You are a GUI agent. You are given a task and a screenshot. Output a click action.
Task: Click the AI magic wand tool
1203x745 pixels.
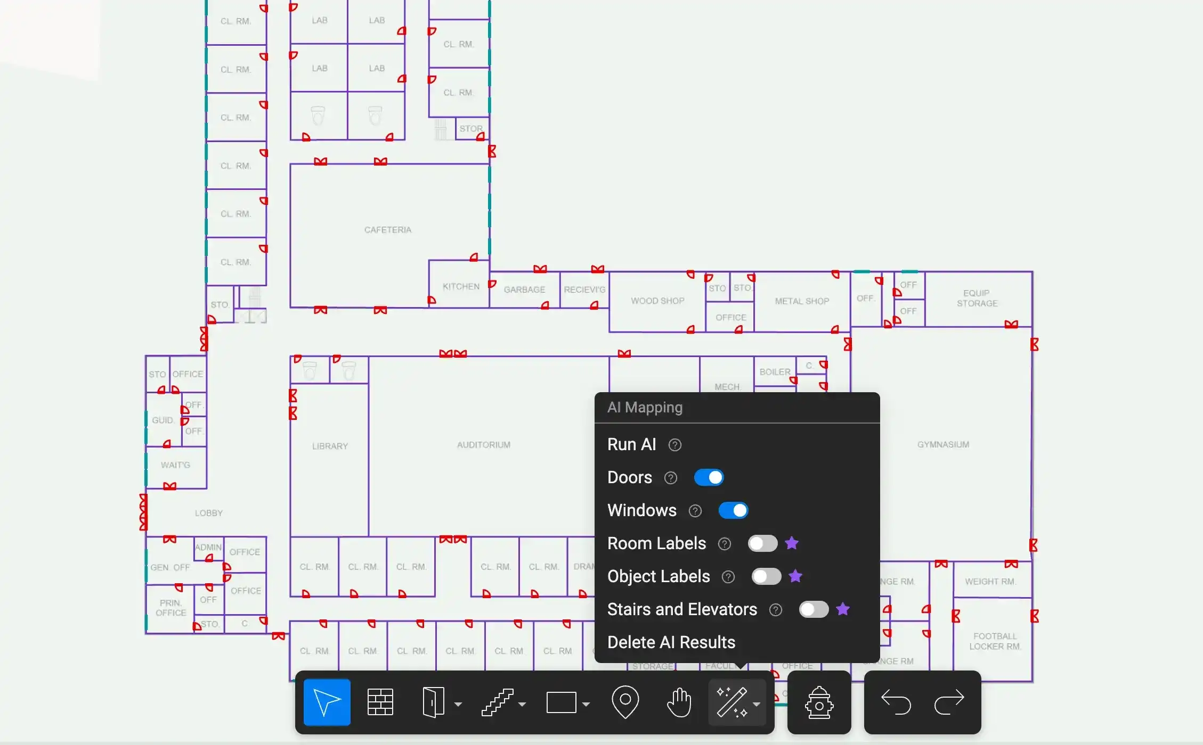[732, 702]
